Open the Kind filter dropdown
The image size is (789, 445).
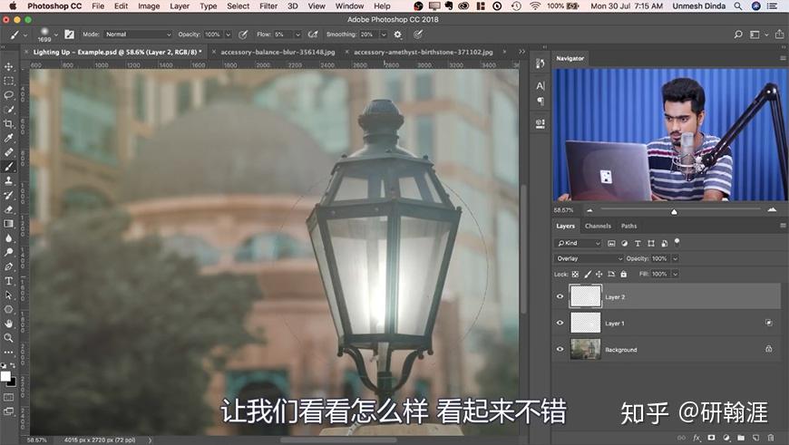pos(579,243)
